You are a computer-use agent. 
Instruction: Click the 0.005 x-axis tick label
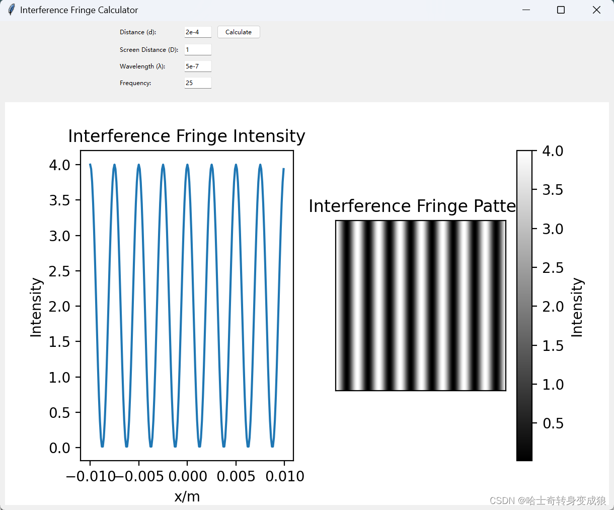pos(236,476)
